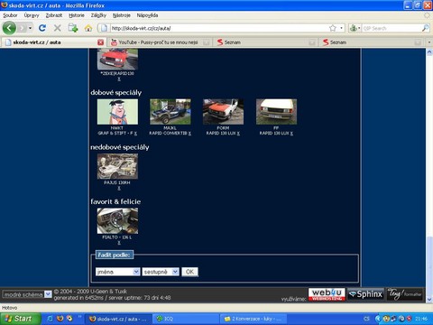Click the Home icon in toolbar

point(88,28)
